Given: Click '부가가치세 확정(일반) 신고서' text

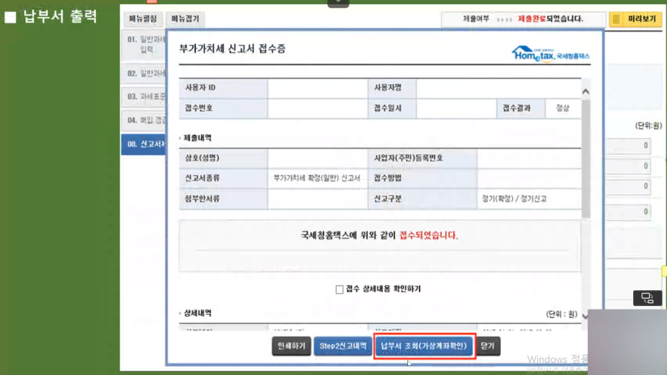Looking at the screenshot, I should pyautogui.click(x=317, y=179).
